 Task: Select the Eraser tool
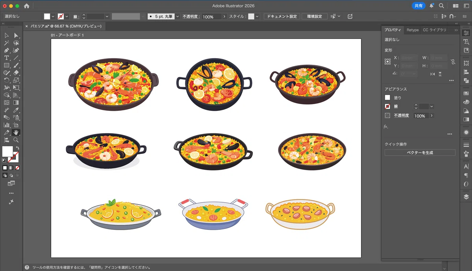[x=16, y=73]
